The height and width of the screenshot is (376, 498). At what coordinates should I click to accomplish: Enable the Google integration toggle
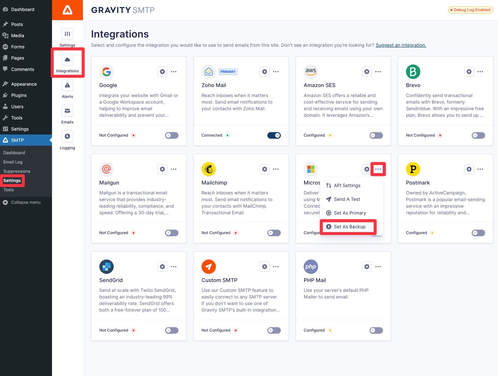coord(172,135)
